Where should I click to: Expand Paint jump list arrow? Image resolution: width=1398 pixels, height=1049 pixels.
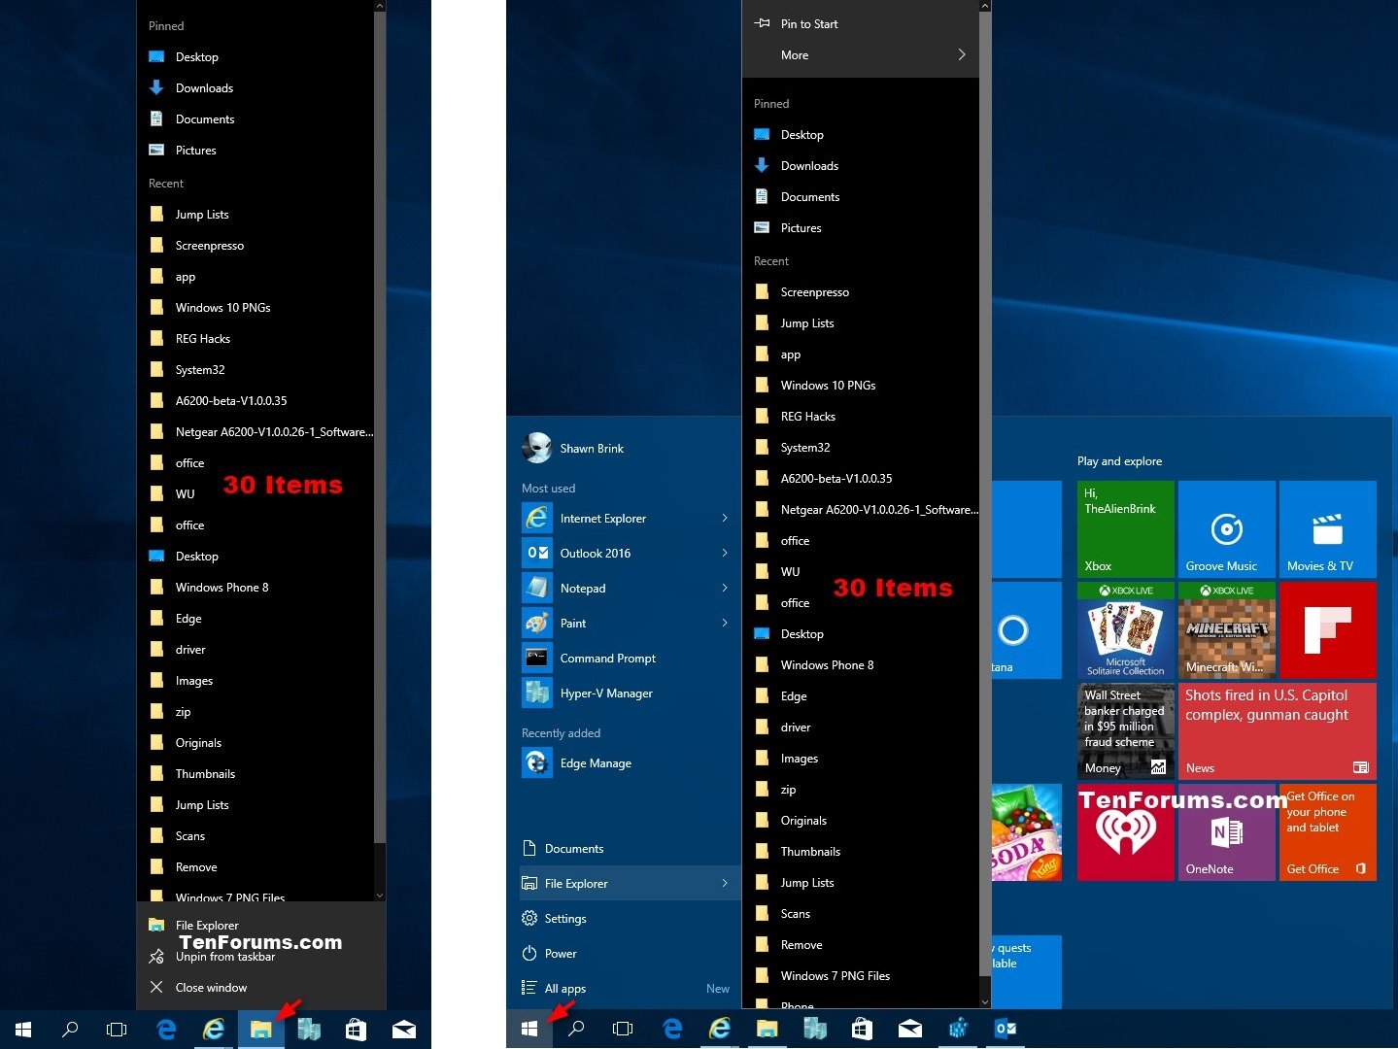pos(725,624)
